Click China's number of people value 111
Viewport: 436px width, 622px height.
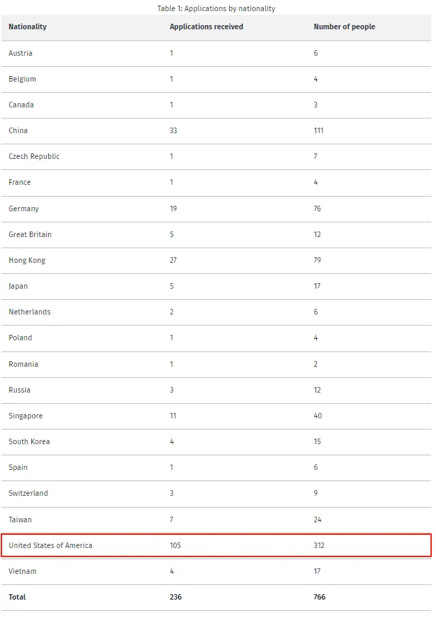coord(318,131)
